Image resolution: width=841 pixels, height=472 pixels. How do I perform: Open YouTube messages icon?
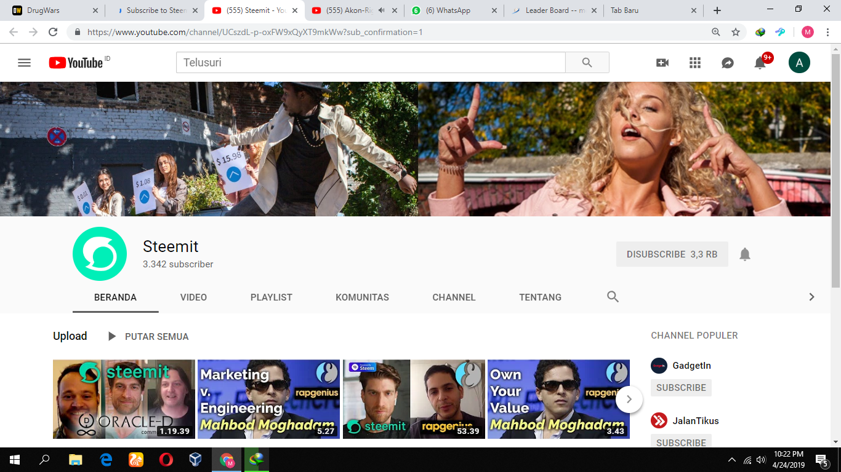click(727, 62)
